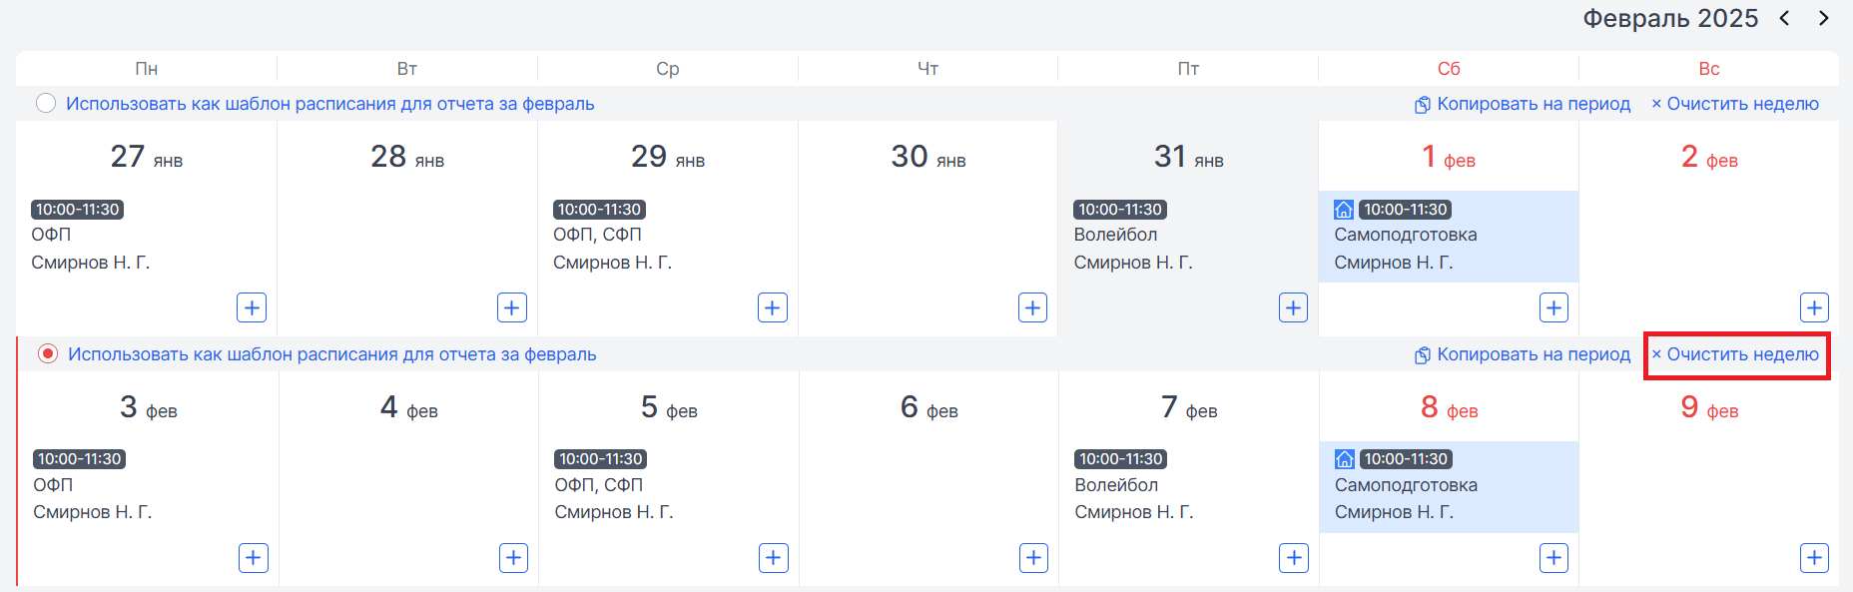Viewport: 1853px width, 592px height.
Task: Click the plus icon for 6 February
Action: click(1033, 558)
